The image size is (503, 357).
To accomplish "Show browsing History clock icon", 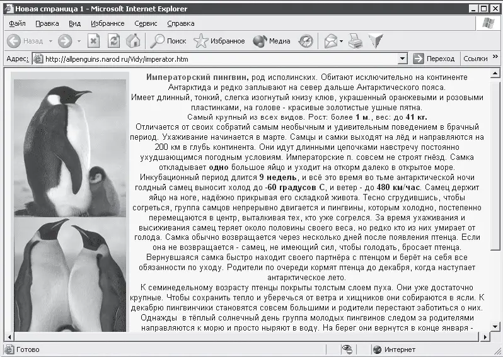I will tap(306, 41).
